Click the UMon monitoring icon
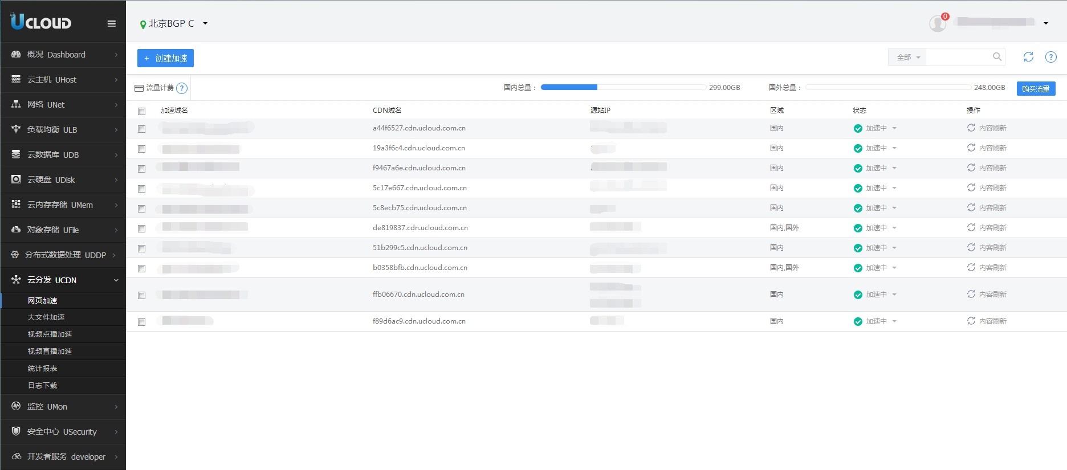 pyautogui.click(x=16, y=406)
